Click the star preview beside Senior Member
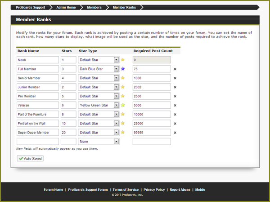This screenshot has height=202, width=270. pos(122,78)
